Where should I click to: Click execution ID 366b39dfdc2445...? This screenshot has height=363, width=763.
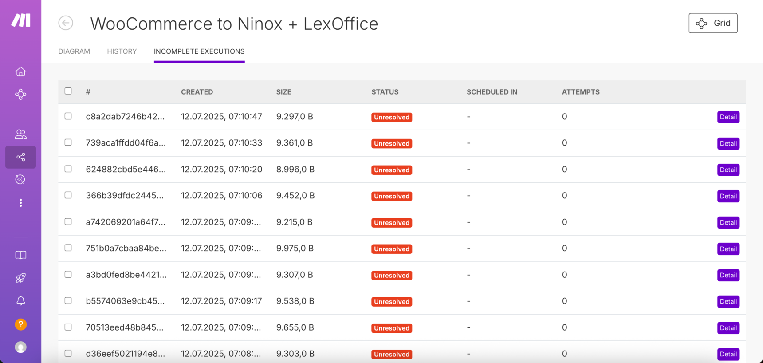pyautogui.click(x=125, y=196)
